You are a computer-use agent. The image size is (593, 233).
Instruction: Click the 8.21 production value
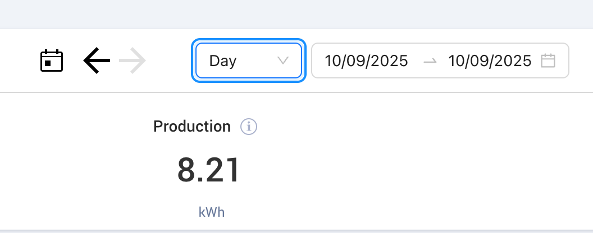pyautogui.click(x=208, y=170)
